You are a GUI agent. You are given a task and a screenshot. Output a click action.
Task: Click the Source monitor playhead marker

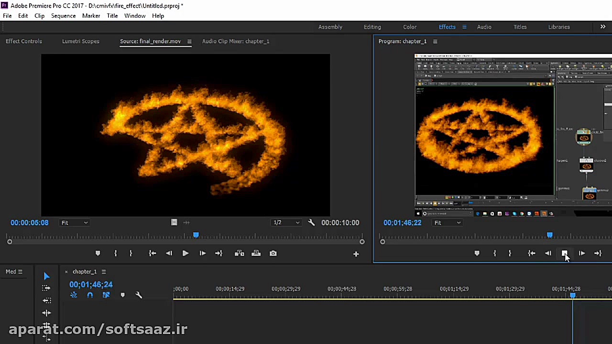[196, 235]
